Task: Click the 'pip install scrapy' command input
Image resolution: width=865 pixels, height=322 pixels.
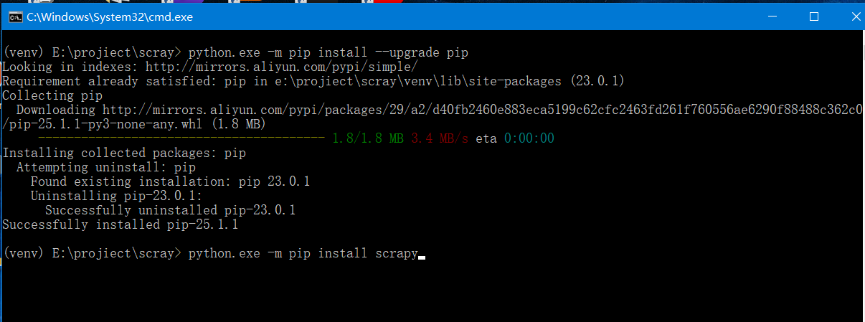Action: tap(303, 253)
